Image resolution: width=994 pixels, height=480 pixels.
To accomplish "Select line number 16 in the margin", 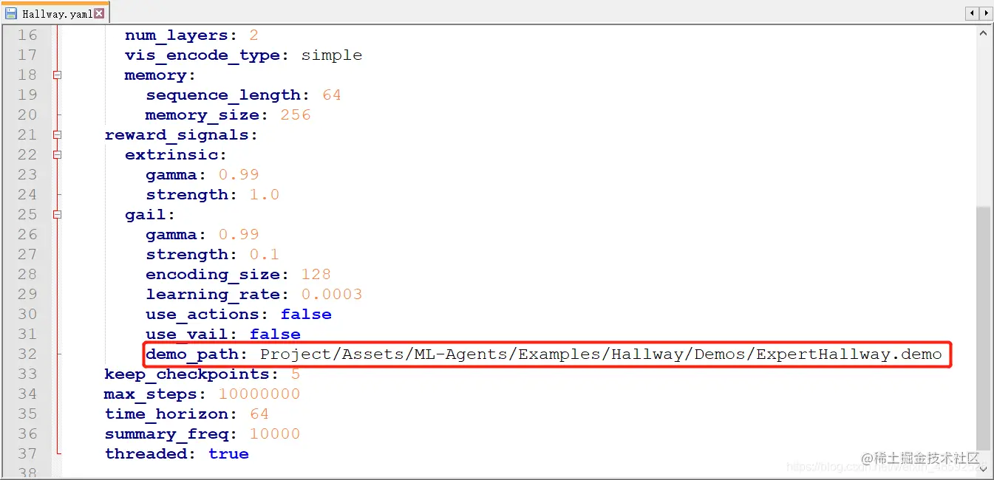I will (x=27, y=35).
